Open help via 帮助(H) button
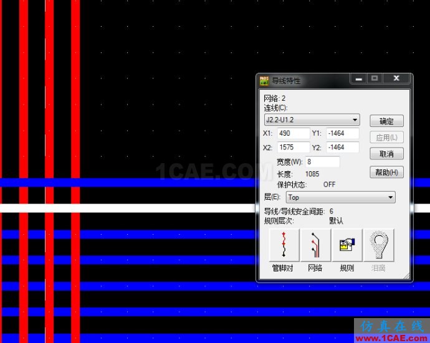Viewport: 430px width, 343px height. coord(386,172)
